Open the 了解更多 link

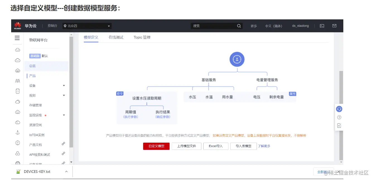[x=264, y=146]
